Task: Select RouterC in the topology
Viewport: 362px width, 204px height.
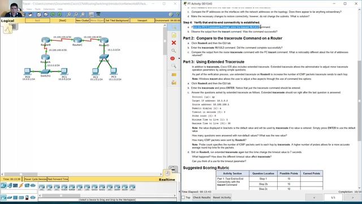Action: click(x=77, y=40)
